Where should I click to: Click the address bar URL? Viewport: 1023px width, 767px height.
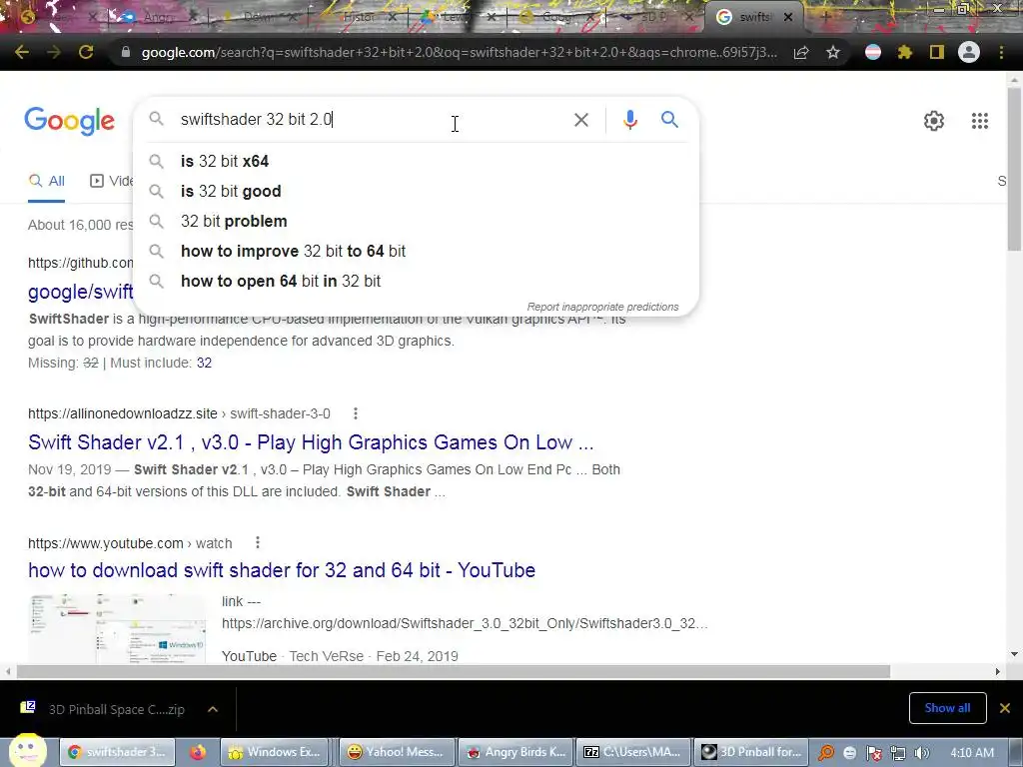coord(459,52)
